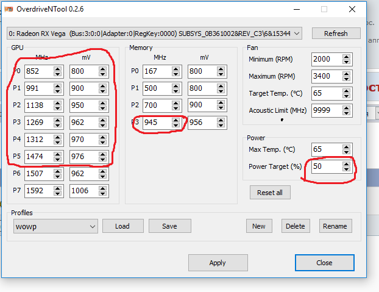Image resolution: width=379 pixels, height=292 pixels.
Task: Decrease Memory P1 mV with down arrow
Action: tap(221, 91)
